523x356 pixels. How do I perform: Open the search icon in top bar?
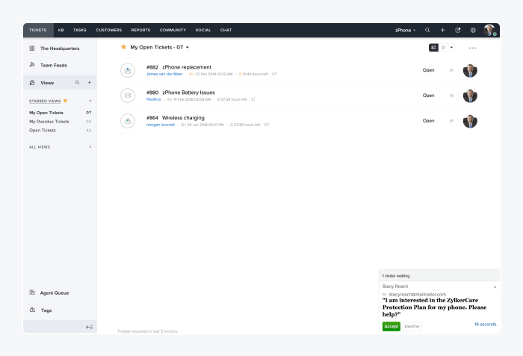pos(427,30)
